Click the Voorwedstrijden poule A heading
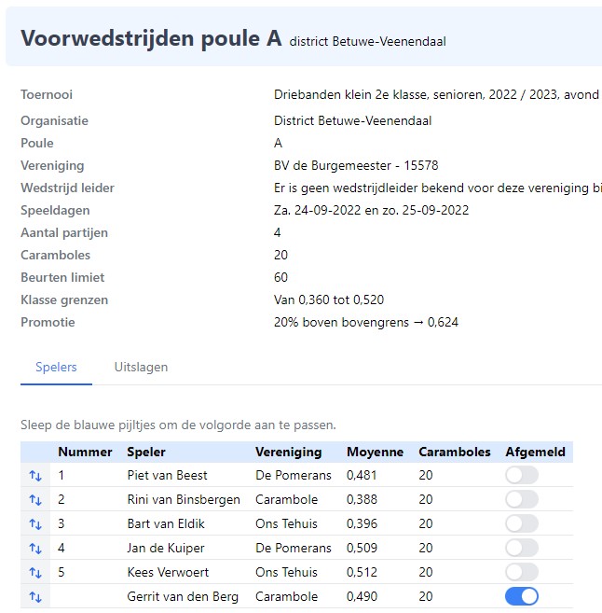Viewport: 602px width, 613px height. (151, 38)
